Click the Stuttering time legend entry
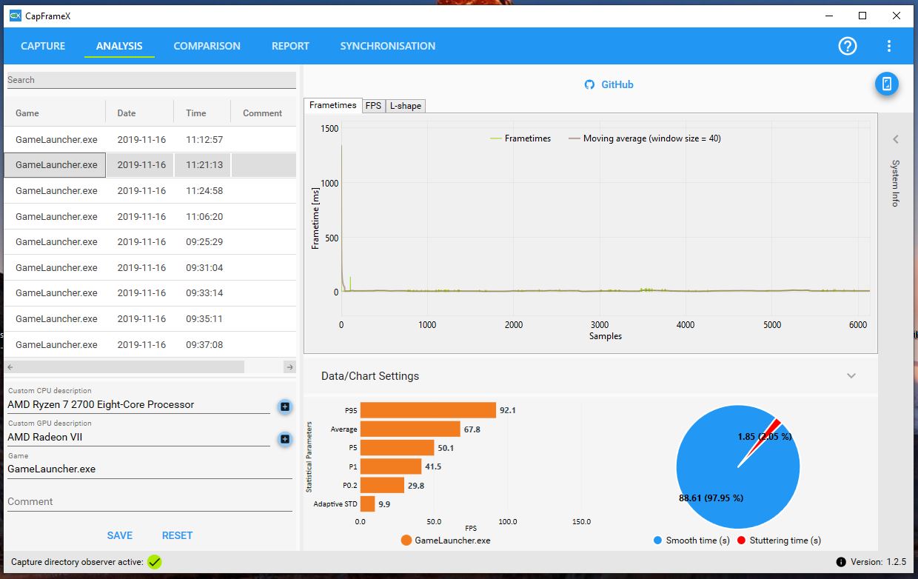This screenshot has height=579, width=918. click(x=779, y=540)
